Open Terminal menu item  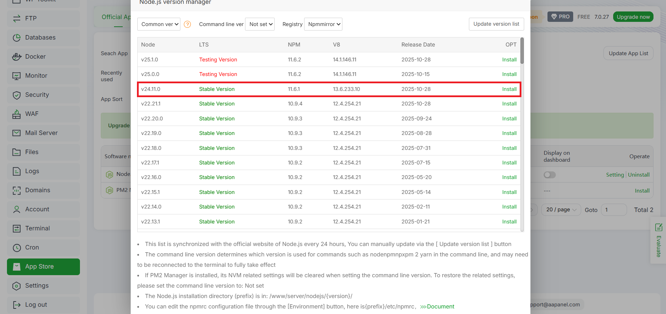(43, 228)
